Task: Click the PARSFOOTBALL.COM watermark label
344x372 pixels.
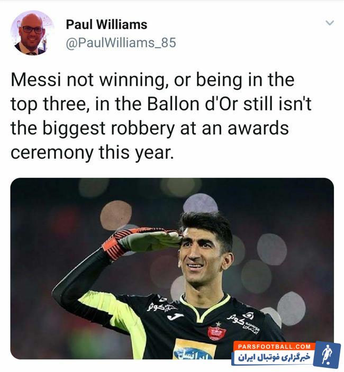Action: (x=274, y=347)
